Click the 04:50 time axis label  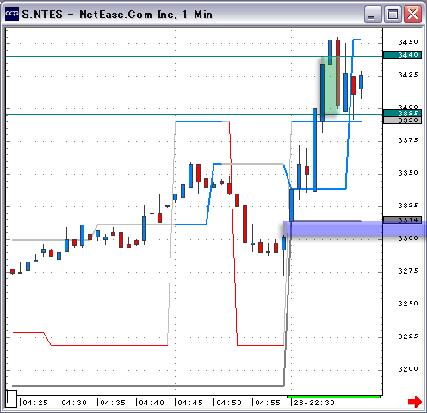(x=229, y=403)
